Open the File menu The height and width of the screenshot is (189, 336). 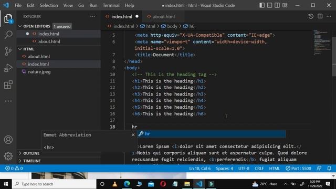tap(18, 5)
